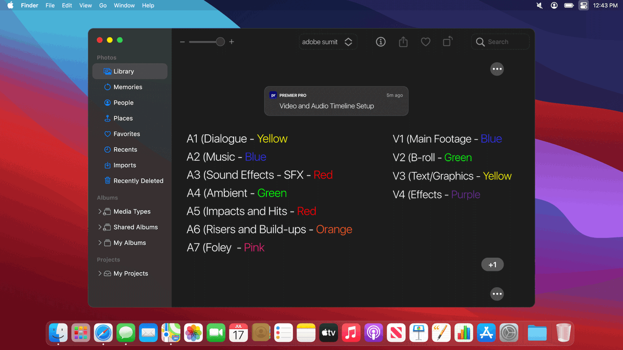Open Trash from the Dock
Image resolution: width=623 pixels, height=350 pixels.
click(x=563, y=333)
